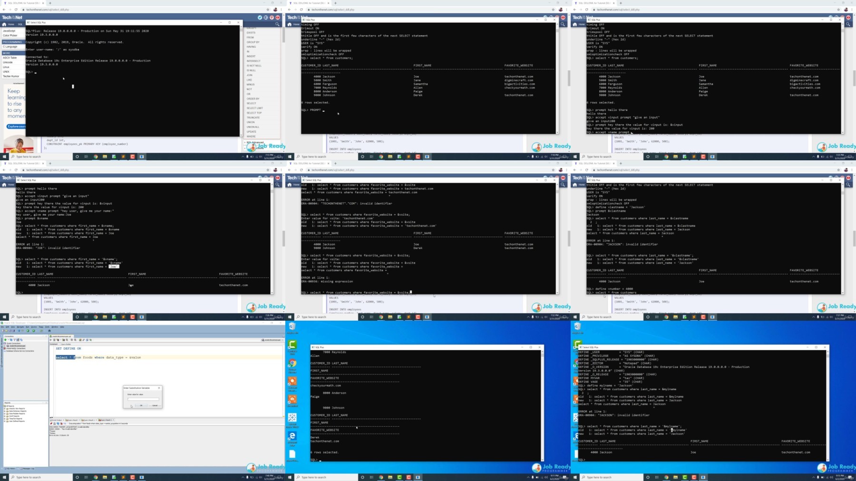856x481 pixels.
Task: Click New Connection green plus in SQL Developer
Action: [x=5, y=340]
